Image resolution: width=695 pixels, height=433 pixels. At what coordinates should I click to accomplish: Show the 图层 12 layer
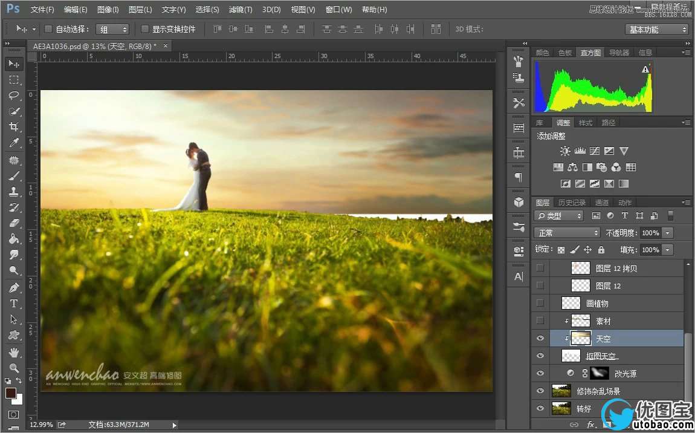(540, 285)
